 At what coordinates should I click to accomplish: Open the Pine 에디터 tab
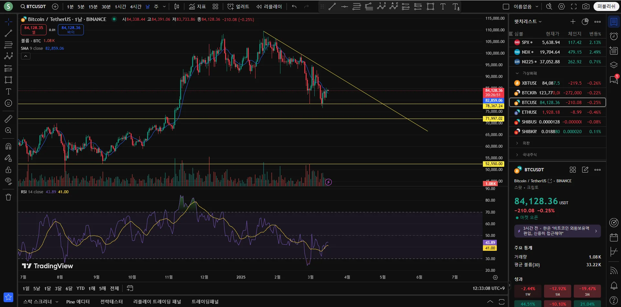click(78, 302)
